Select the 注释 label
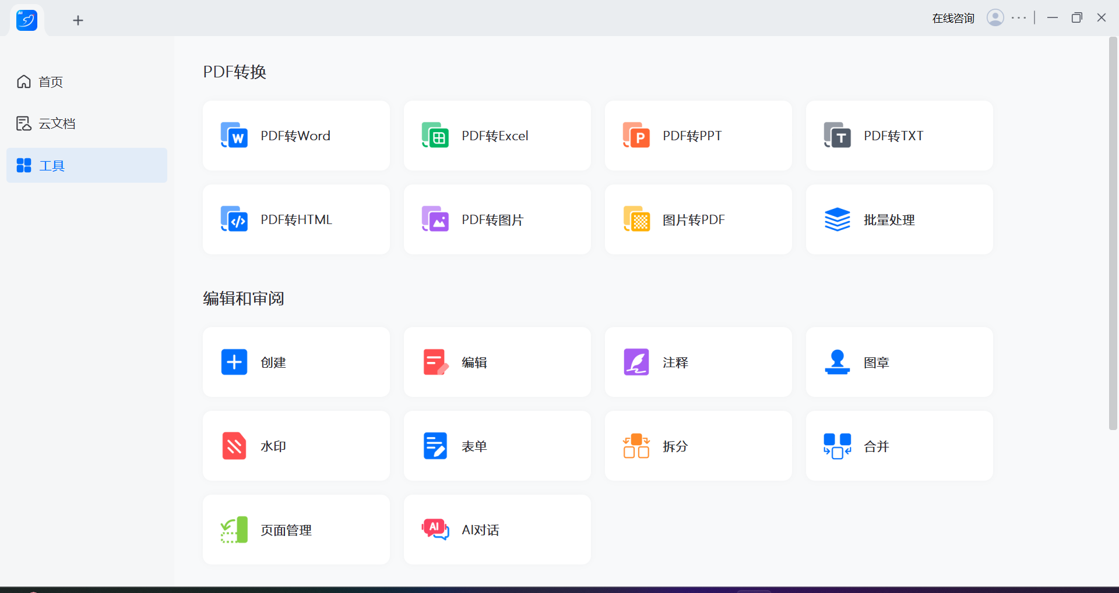Viewport: 1119px width, 593px height. [675, 362]
